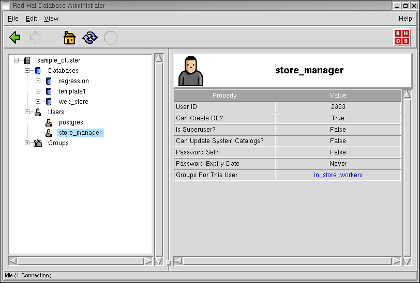Expand the Groups tree node
This screenshot has width=420, height=283.
coord(27,143)
